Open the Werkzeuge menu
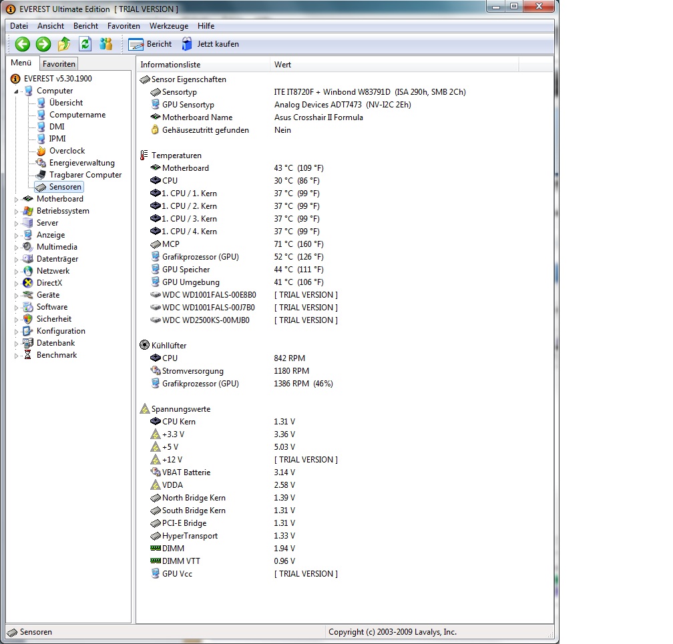This screenshot has height=644, width=673. (x=169, y=26)
